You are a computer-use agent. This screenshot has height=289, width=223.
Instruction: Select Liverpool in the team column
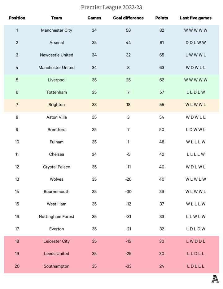(57, 80)
